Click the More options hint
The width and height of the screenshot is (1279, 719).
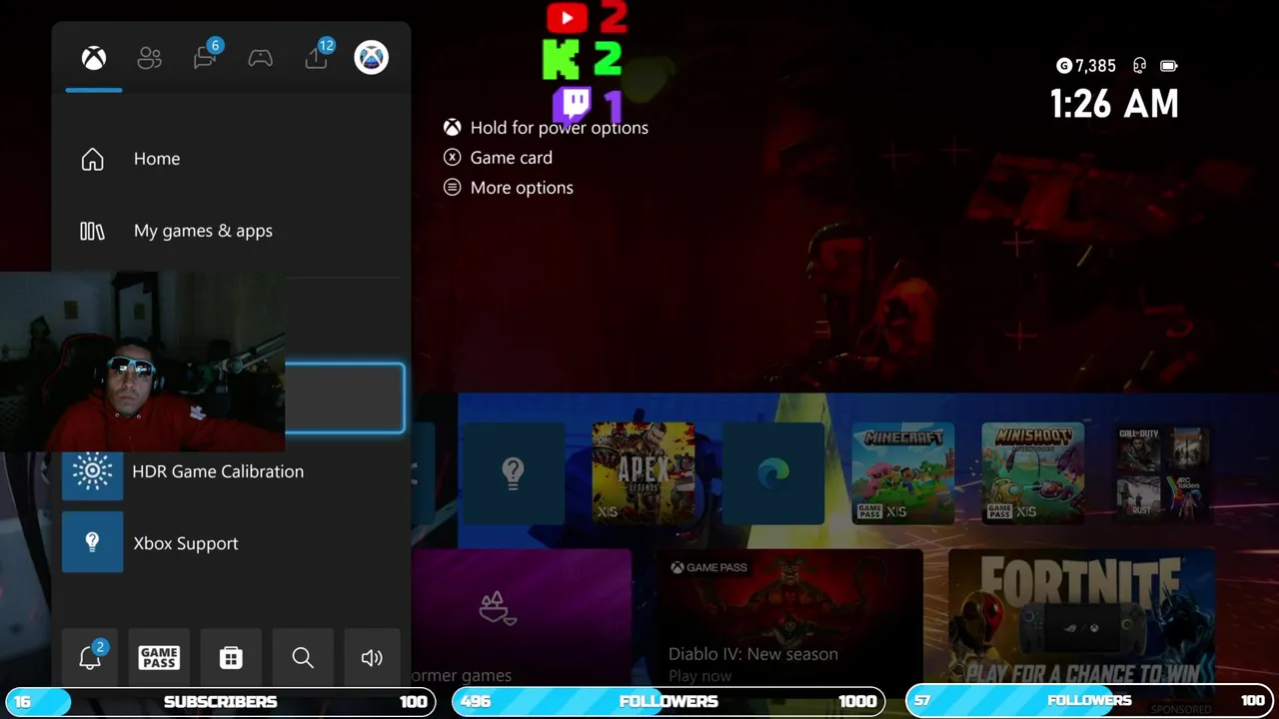522,188
